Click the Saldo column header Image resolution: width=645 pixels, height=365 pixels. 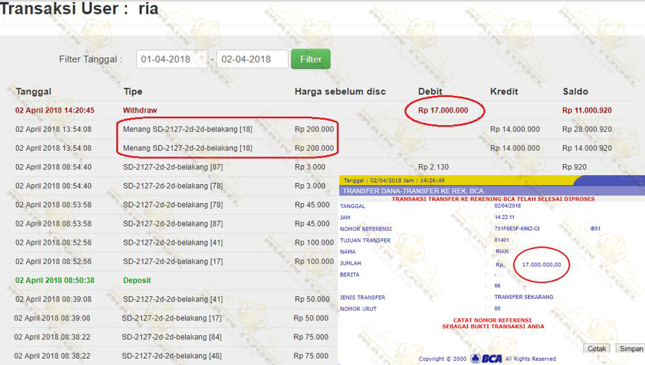coord(575,92)
